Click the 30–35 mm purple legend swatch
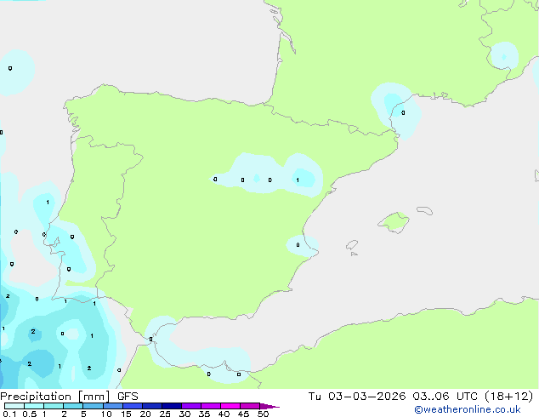The image size is (539, 417). tap(191, 406)
